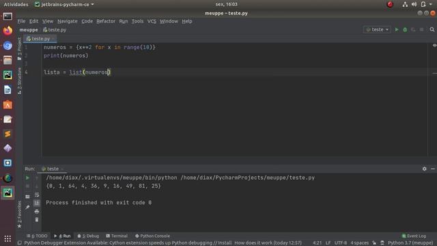This screenshot has height=246, width=437.
Task: Run teste from the top toolbar
Action: (397, 29)
